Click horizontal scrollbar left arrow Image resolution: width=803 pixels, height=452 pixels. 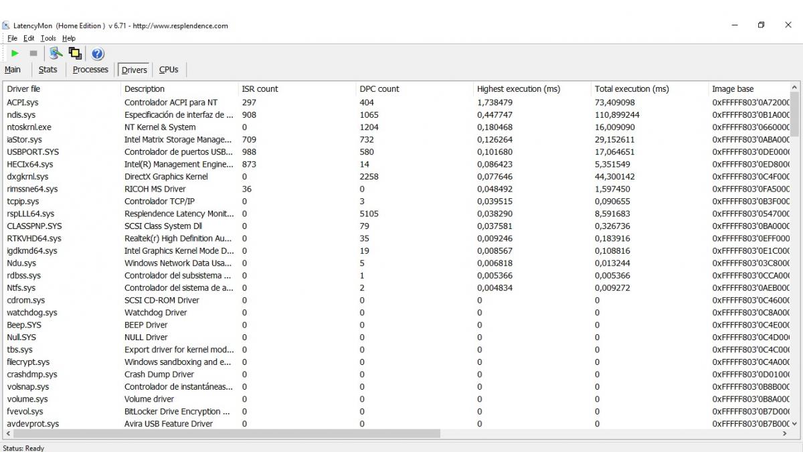click(8, 434)
